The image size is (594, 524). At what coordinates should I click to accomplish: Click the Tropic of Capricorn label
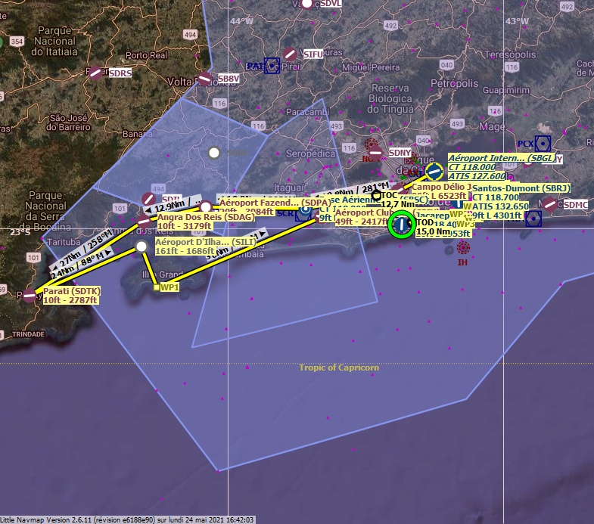339,367
